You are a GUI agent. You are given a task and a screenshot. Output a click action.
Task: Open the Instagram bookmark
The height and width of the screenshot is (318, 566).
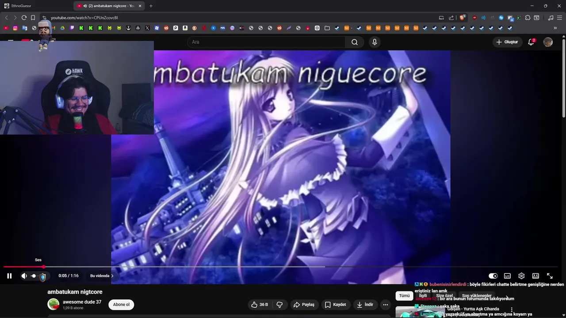click(15, 28)
